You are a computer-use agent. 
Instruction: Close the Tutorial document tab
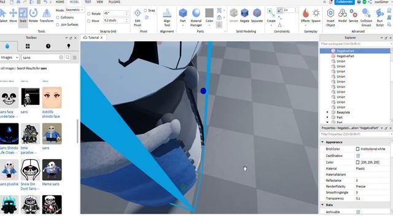[x=101, y=37]
